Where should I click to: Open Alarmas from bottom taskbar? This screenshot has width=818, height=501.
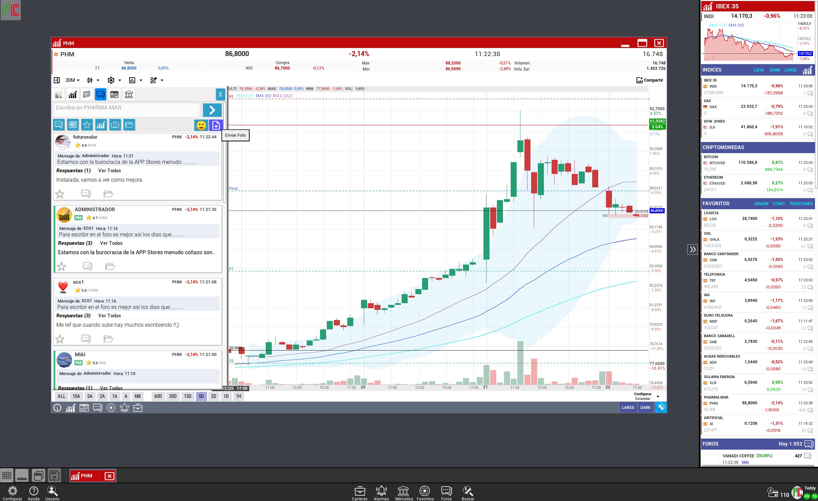[381, 493]
